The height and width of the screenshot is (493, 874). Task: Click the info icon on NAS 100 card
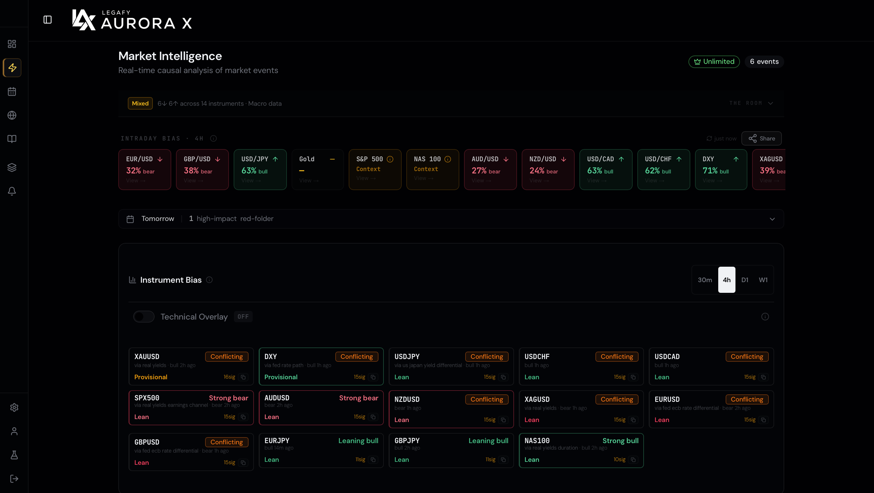pos(448,159)
